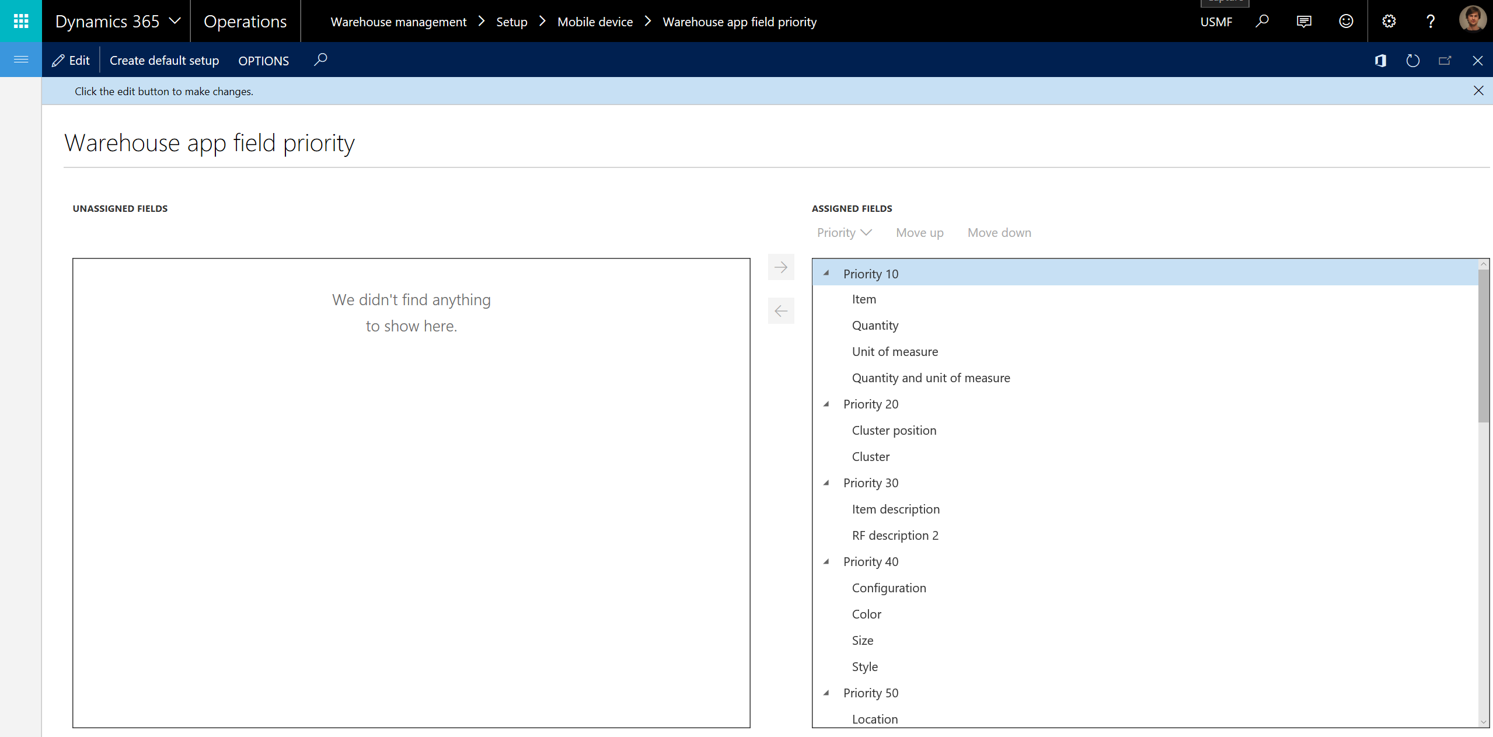The width and height of the screenshot is (1493, 737).
Task: Click the Create default setup button
Action: (164, 61)
